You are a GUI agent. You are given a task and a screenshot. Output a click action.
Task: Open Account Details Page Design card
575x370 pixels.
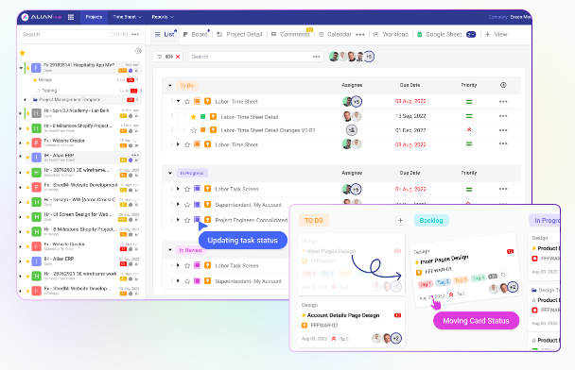351,323
